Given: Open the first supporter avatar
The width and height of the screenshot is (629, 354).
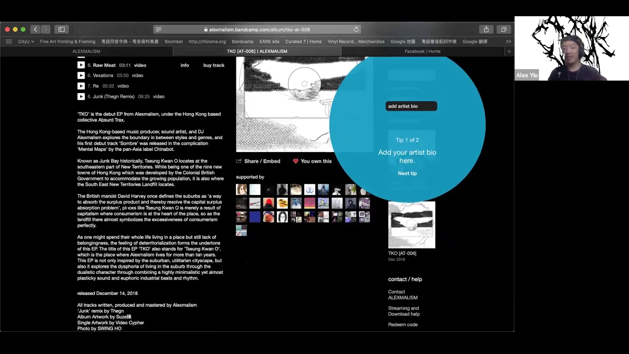Looking at the screenshot, I should [241, 190].
